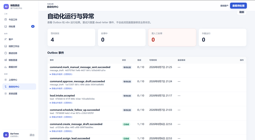Click the 失败运行 card

tap(222, 37)
